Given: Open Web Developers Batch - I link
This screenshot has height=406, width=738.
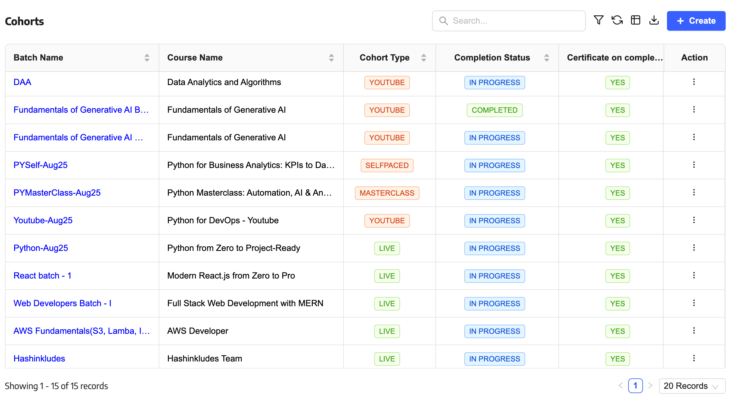Looking at the screenshot, I should (62, 303).
